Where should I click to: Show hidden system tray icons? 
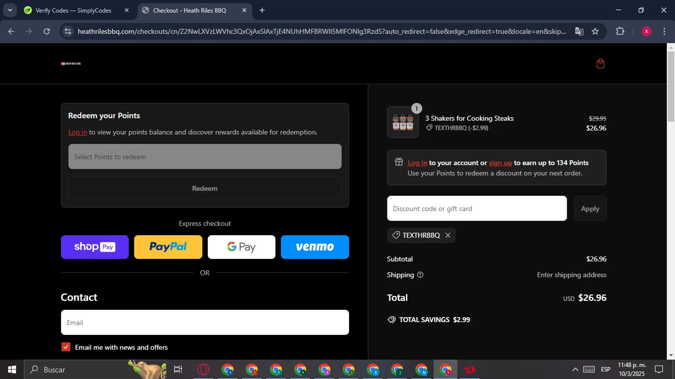575,370
